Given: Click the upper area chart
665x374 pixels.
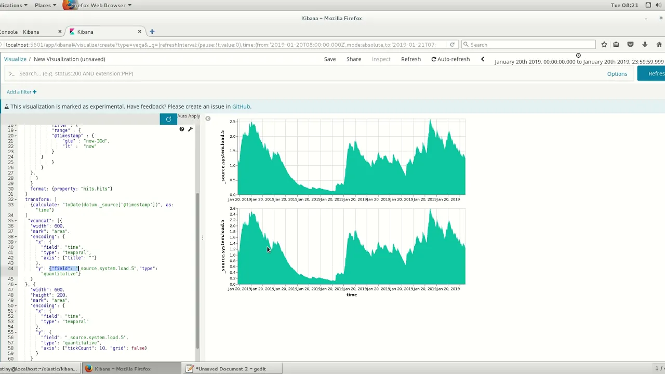Looking at the screenshot, I should 351,157.
